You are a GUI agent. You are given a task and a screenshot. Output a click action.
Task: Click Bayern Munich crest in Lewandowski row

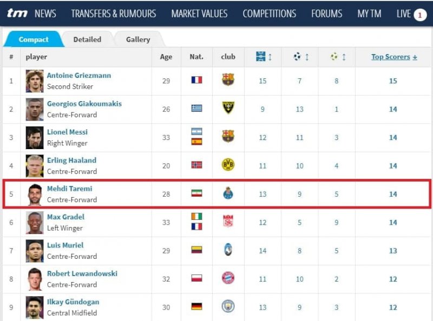click(x=228, y=278)
